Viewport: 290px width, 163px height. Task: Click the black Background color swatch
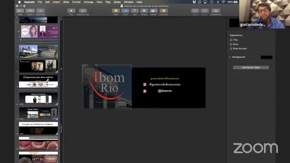point(266,58)
